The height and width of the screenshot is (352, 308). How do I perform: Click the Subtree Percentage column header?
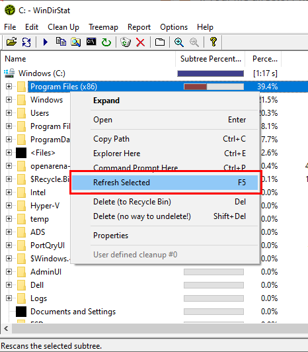point(210,59)
